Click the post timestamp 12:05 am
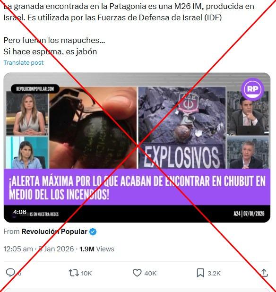Image resolution: width=276 pixels, height=292 pixels. 18,249
